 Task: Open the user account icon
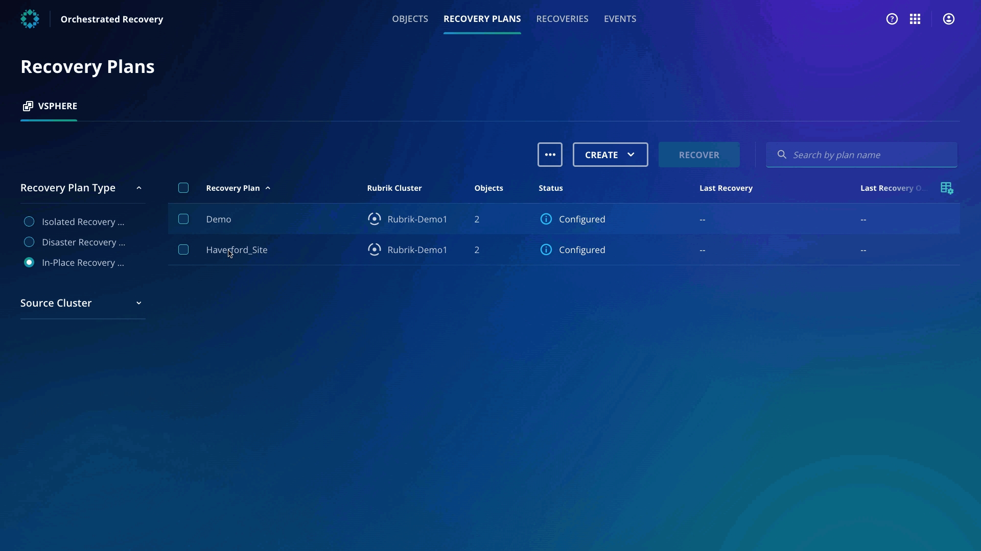pos(949,19)
